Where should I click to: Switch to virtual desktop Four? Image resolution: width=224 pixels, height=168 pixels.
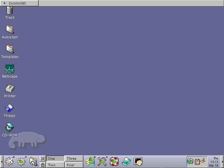tap(74, 165)
